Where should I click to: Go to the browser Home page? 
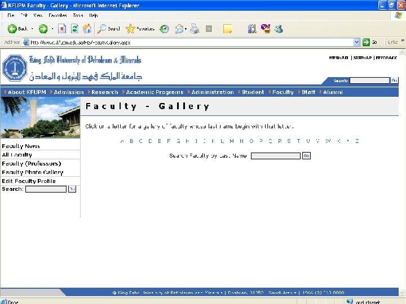pyautogui.click(x=87, y=29)
